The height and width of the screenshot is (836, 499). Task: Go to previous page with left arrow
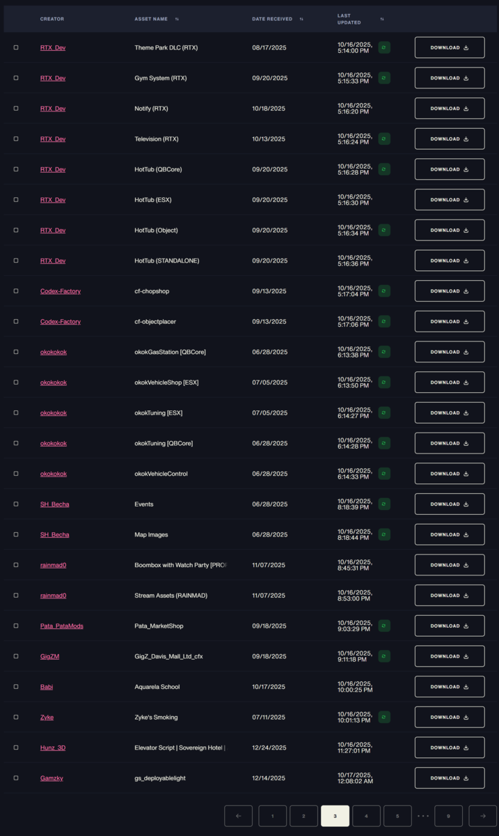point(239,816)
